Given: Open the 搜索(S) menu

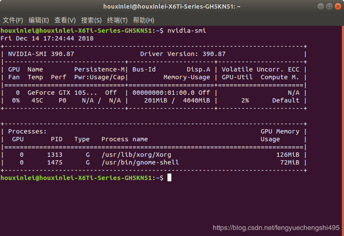Looking at the screenshot, I should tap(91, 20).
